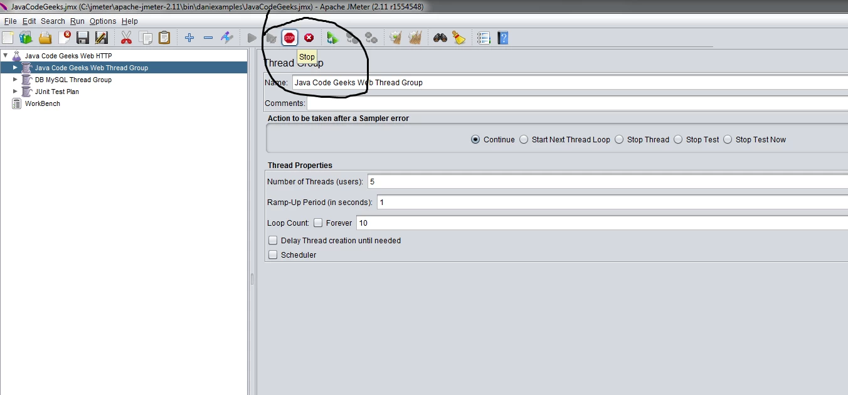Open the Templates icon

(26, 38)
